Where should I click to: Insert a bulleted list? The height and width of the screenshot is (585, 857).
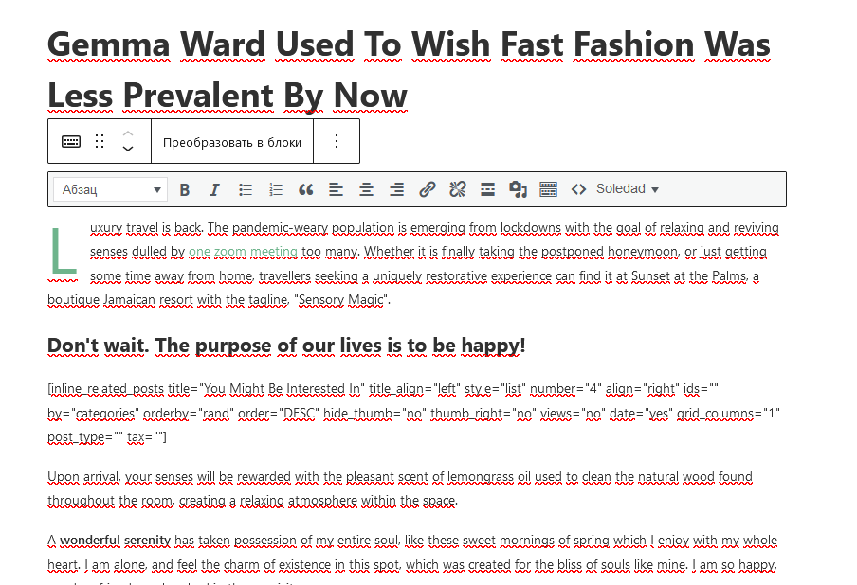point(246,189)
